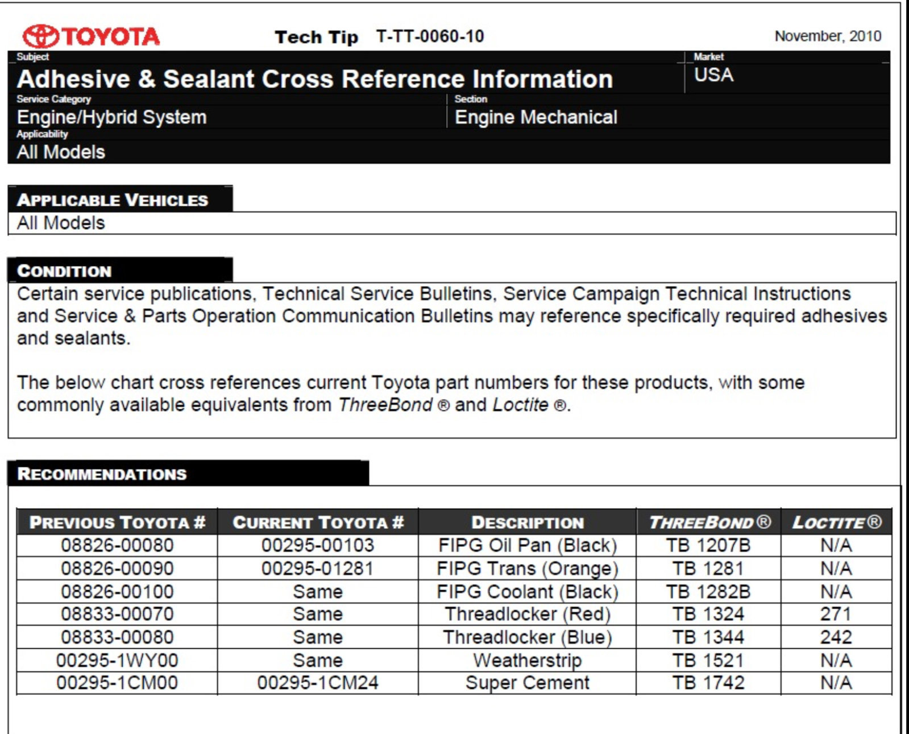Click current part number 00295-00103

coord(318,545)
